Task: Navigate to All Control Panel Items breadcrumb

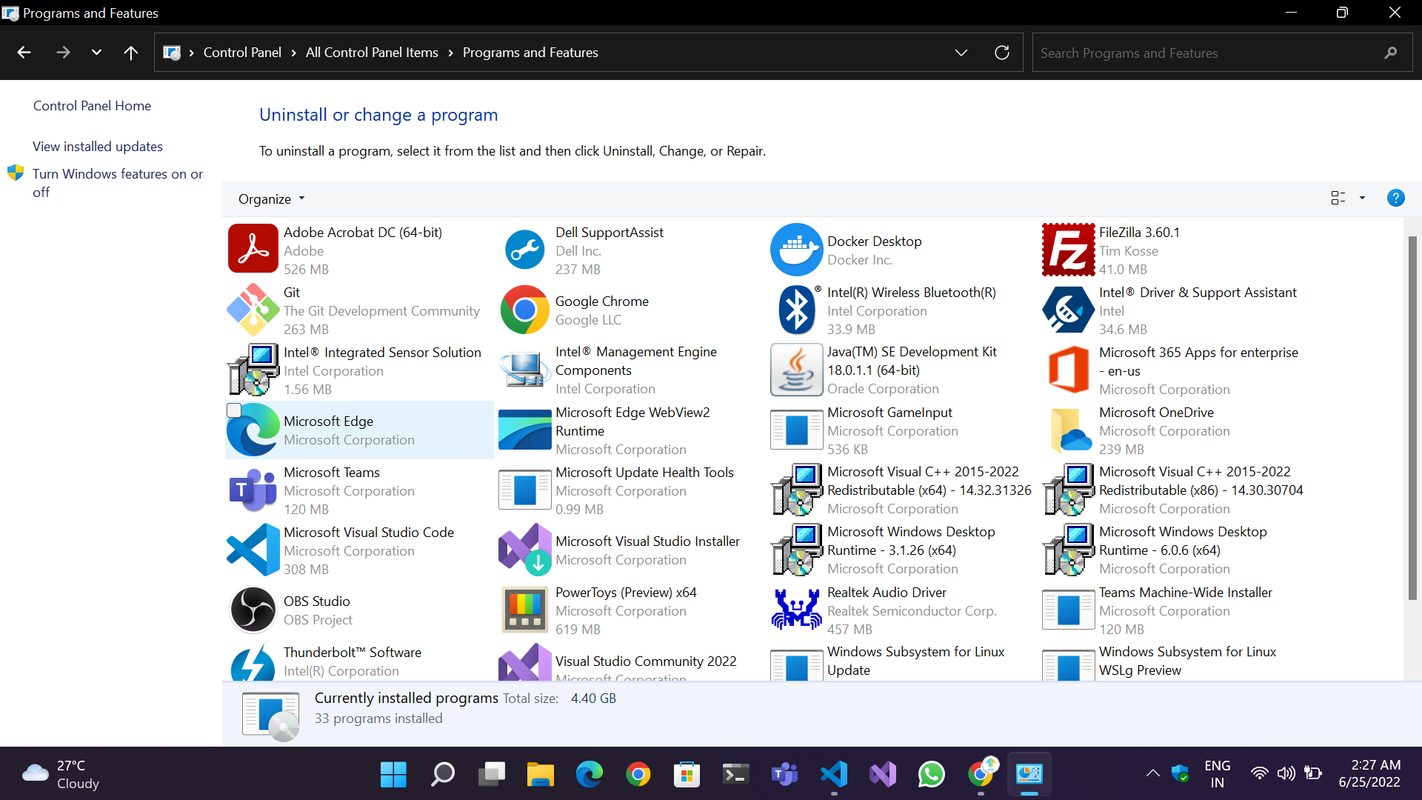Action: pos(372,53)
